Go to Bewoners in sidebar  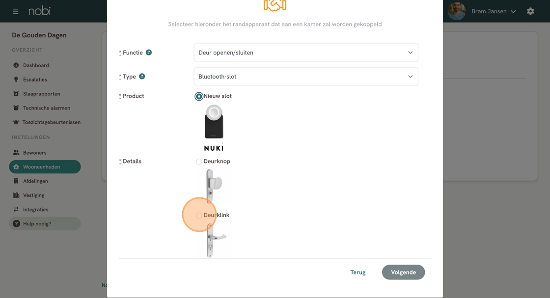pyautogui.click(x=34, y=153)
